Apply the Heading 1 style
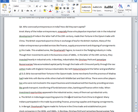Viewport: 138px width, 112px height. 109,8
